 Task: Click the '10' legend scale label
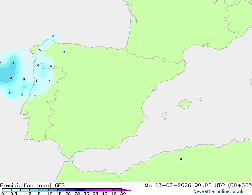[50, 193]
